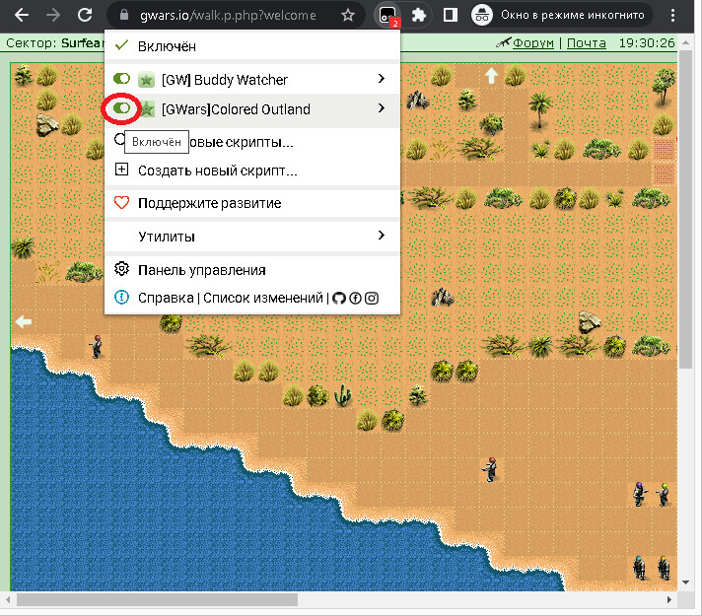702x616 pixels.
Task: Click the white up arrow on the map
Action: (492, 75)
